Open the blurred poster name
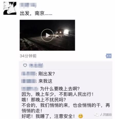The width and height of the screenshot is (115, 119). coord(28,5)
